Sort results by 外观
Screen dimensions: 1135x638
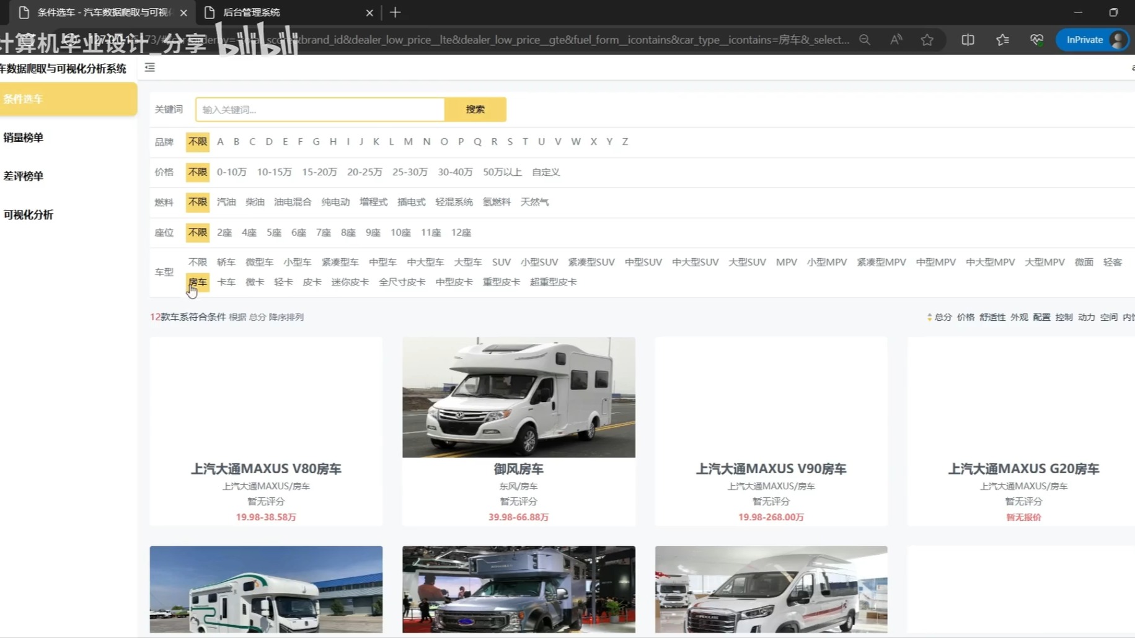pyautogui.click(x=1019, y=317)
